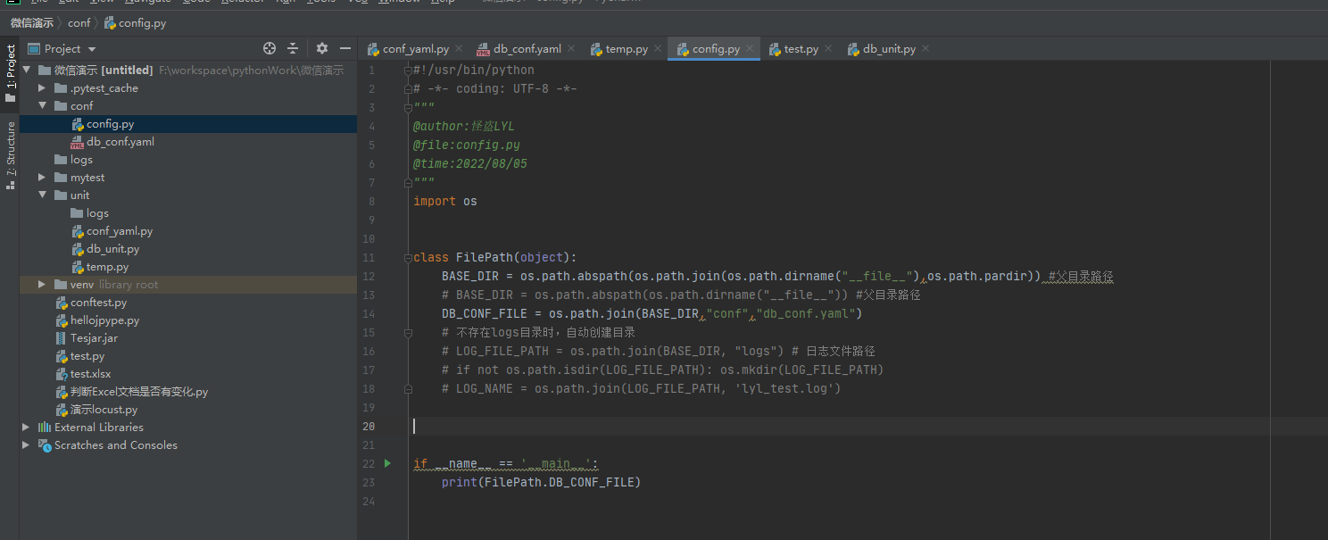This screenshot has height=540, width=1328.
Task: Fold the FilePath class at line 11
Action: (408, 258)
